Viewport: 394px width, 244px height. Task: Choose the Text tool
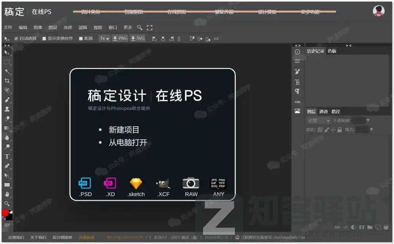pyautogui.click(x=6, y=157)
